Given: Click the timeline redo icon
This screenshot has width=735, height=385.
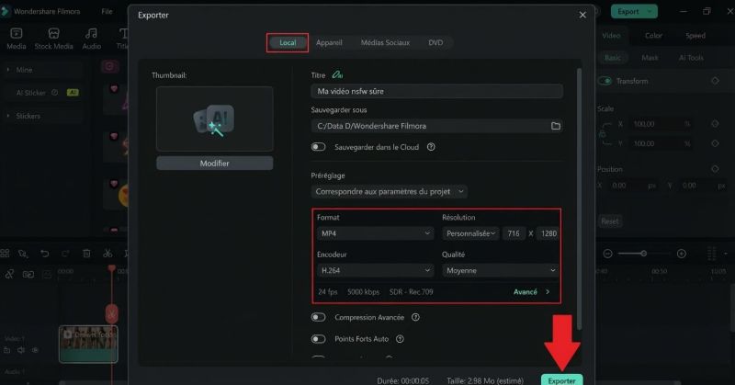Looking at the screenshot, I should 65,254.
